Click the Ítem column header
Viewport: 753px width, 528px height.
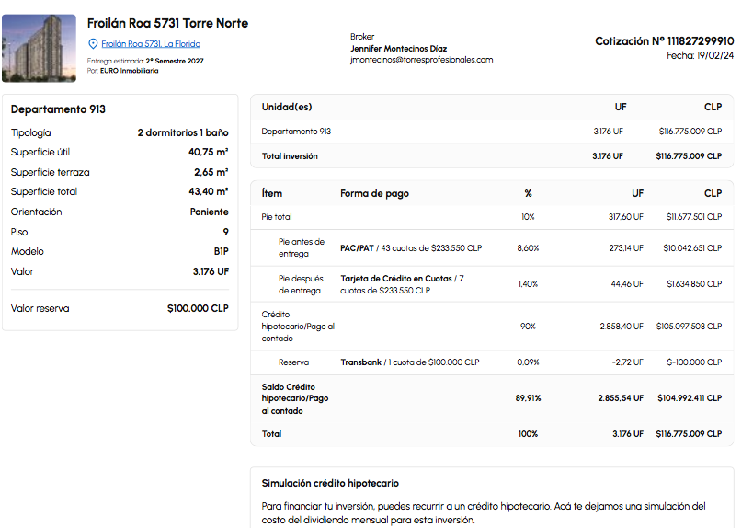pos(272,194)
